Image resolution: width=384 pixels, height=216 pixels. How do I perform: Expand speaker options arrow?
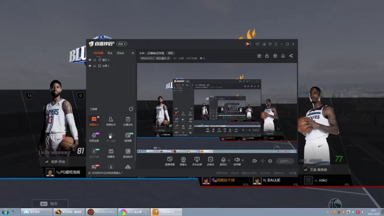tap(243, 160)
